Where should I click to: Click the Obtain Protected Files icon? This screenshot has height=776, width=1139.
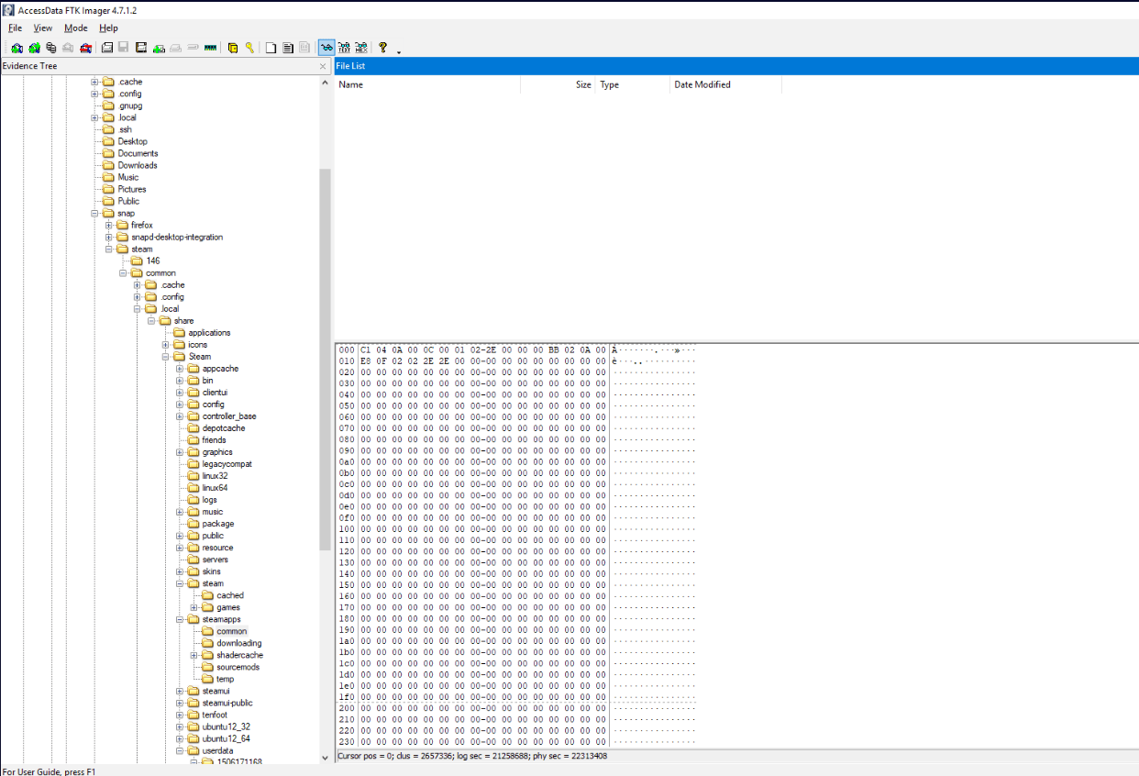click(233, 48)
